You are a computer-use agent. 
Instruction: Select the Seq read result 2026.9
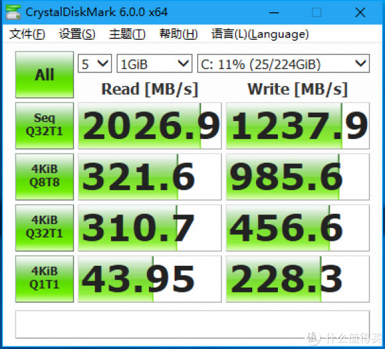[150, 126]
